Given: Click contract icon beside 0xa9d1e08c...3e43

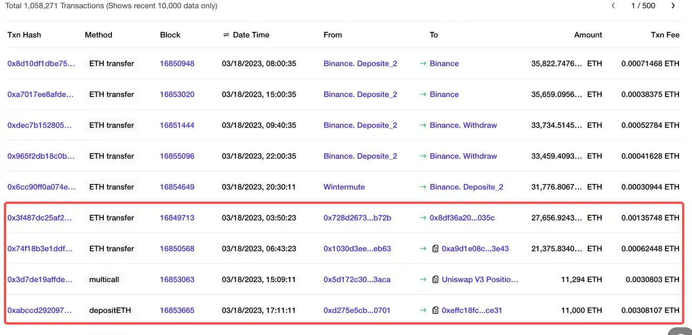Looking at the screenshot, I should [x=435, y=249].
